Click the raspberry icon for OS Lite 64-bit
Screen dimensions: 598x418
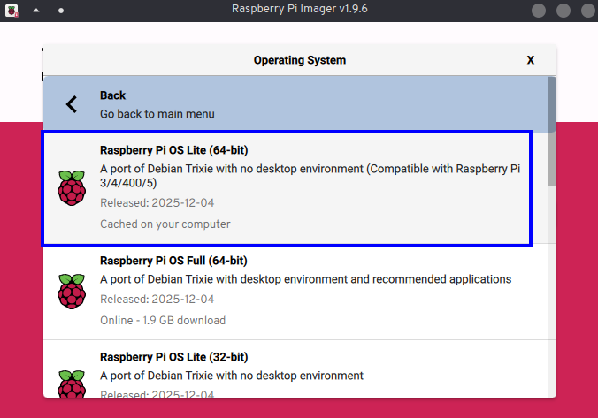click(72, 188)
